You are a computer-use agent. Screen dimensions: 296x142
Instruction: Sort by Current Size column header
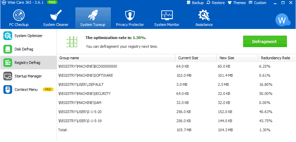click(196, 58)
